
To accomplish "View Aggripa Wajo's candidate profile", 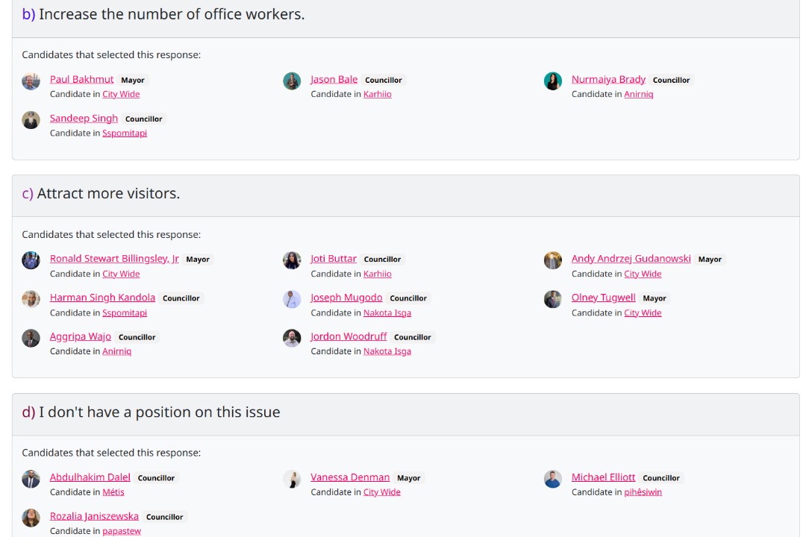I will coord(80,336).
